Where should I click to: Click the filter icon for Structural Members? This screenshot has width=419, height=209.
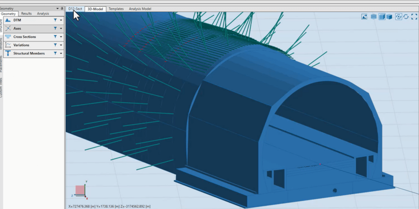pyautogui.click(x=55, y=54)
